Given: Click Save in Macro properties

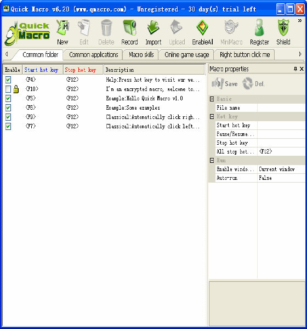Looking at the screenshot, I should [225, 84].
